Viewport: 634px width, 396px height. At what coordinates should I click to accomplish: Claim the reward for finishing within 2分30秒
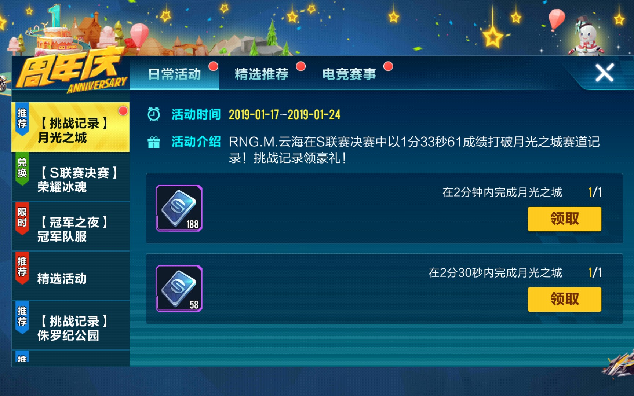pyautogui.click(x=564, y=299)
